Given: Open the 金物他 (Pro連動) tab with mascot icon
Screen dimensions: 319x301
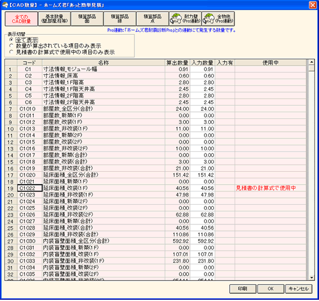Looking at the screenshot, I should pyautogui.click(x=218, y=19).
